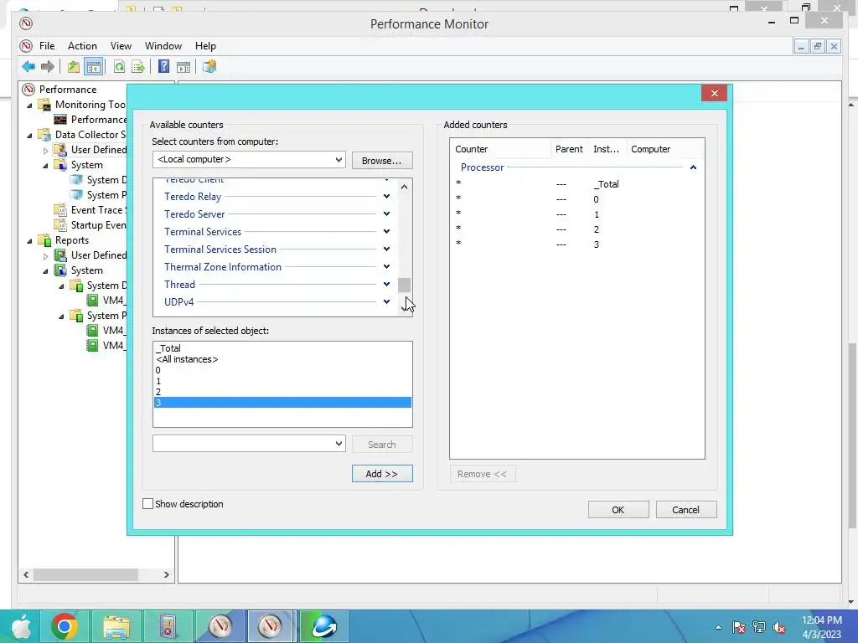Close the Add Counters dialog with red X

pos(714,93)
